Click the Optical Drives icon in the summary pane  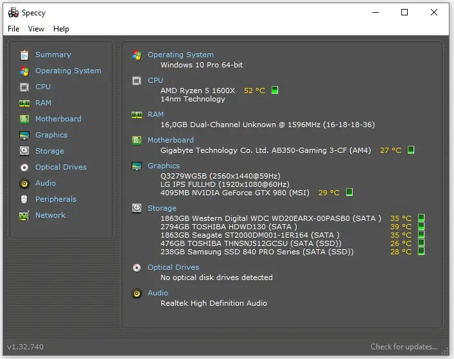click(x=137, y=268)
